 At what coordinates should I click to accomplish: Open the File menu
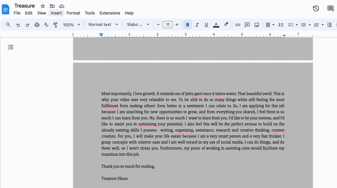pyautogui.click(x=17, y=13)
